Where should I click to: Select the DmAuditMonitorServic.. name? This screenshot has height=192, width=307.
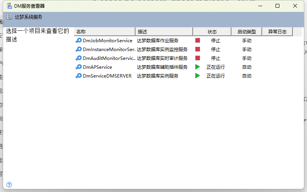pos(109,58)
